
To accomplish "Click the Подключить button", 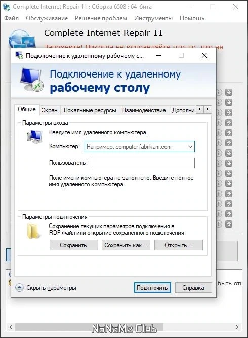I will [152, 287].
